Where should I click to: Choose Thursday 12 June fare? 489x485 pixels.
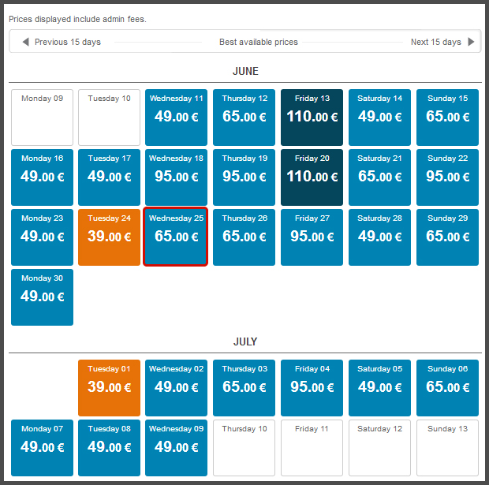tap(244, 118)
